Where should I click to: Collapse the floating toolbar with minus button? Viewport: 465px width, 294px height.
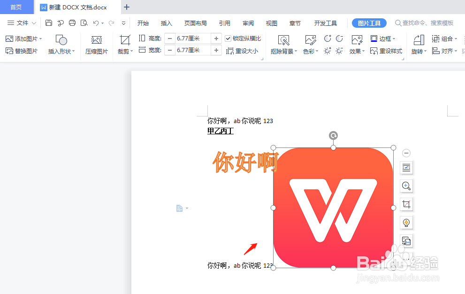point(406,153)
